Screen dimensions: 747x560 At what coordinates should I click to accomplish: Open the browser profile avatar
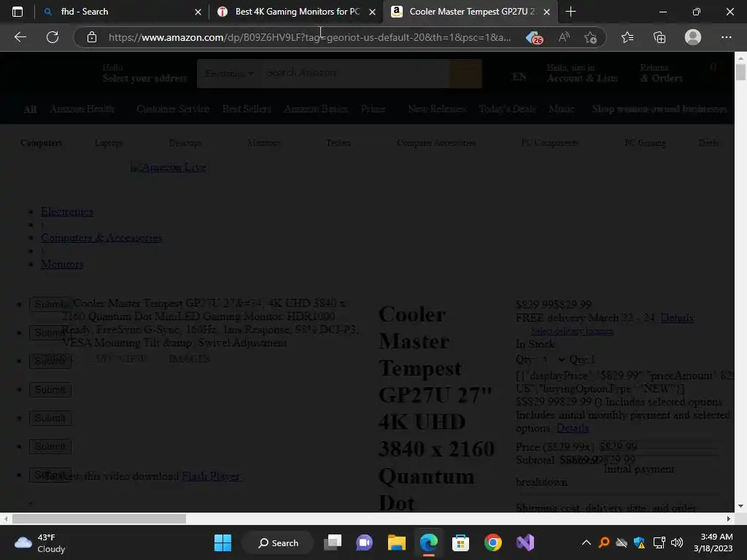pyautogui.click(x=693, y=37)
